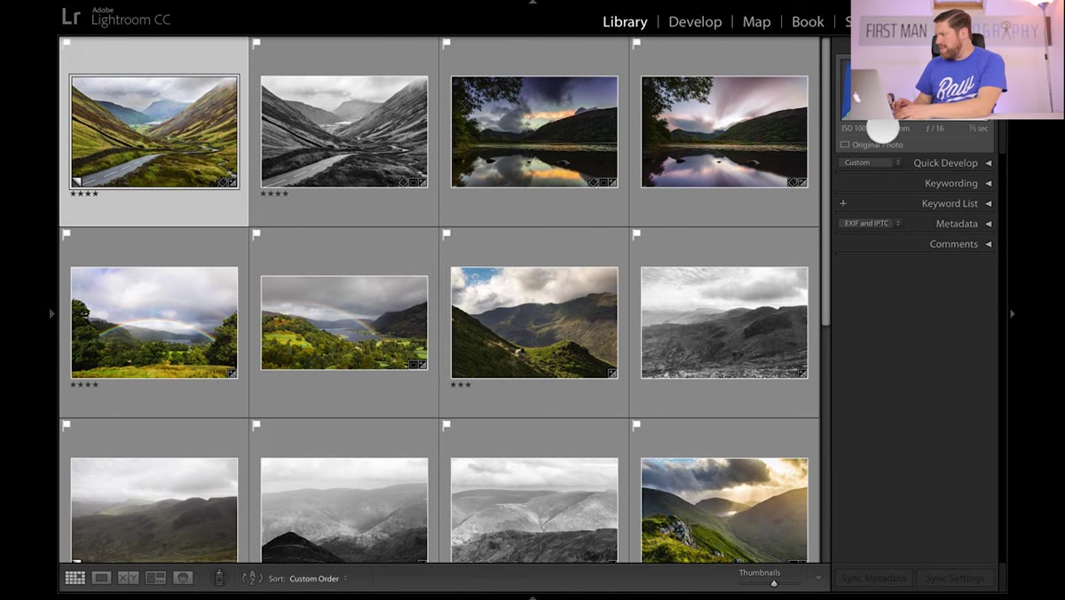Toggle flag on purple streaked-sky lake photo
Viewport: 1065px width, 600px height.
(x=636, y=43)
